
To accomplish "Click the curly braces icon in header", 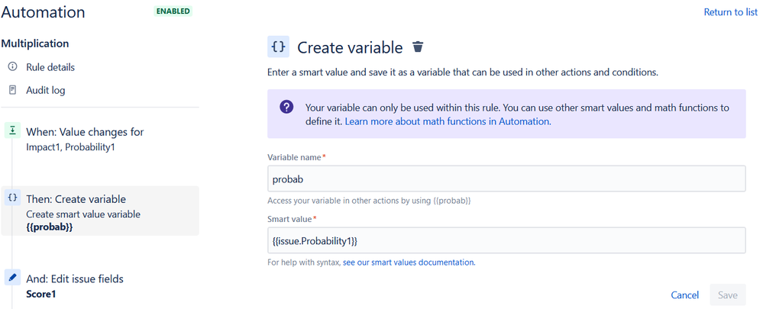I will click(278, 47).
